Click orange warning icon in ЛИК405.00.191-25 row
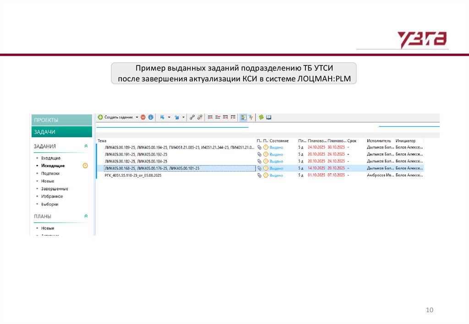469x324 pixels. (x=266, y=154)
